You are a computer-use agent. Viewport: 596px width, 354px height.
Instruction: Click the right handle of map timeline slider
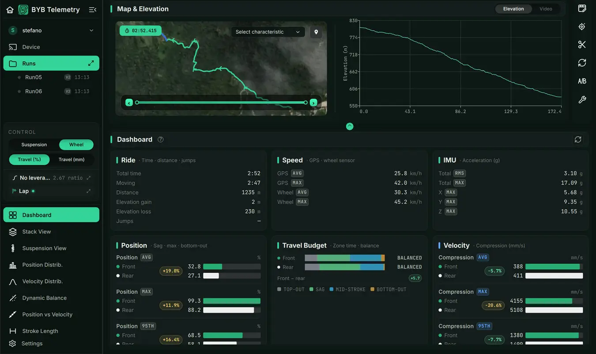[306, 102]
